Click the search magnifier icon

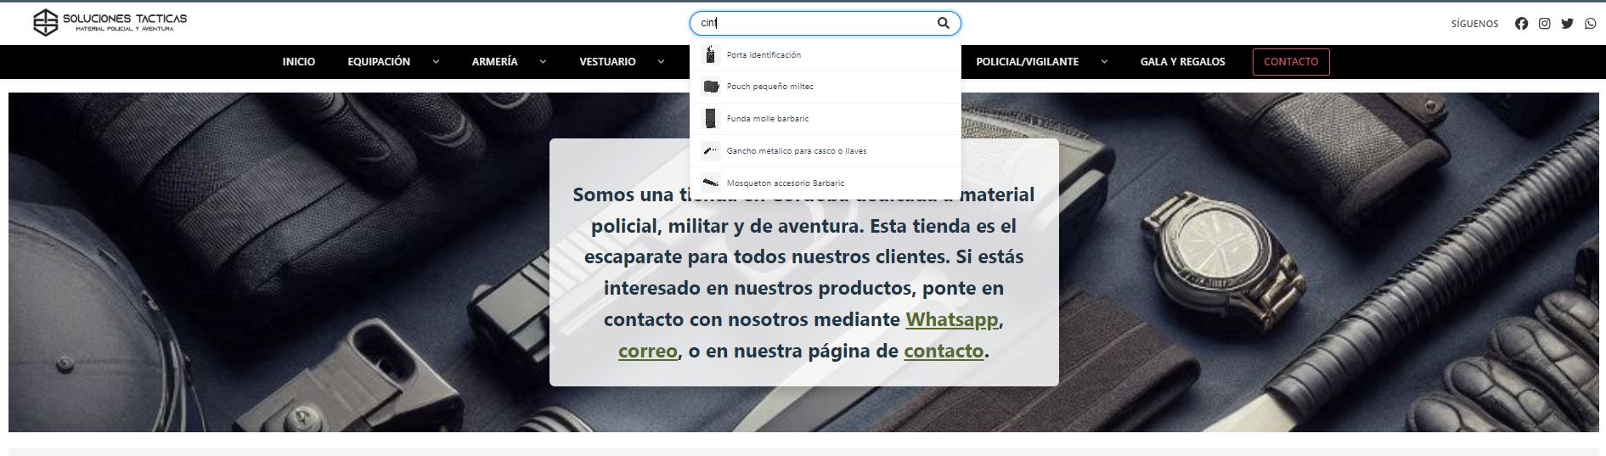coord(943,23)
